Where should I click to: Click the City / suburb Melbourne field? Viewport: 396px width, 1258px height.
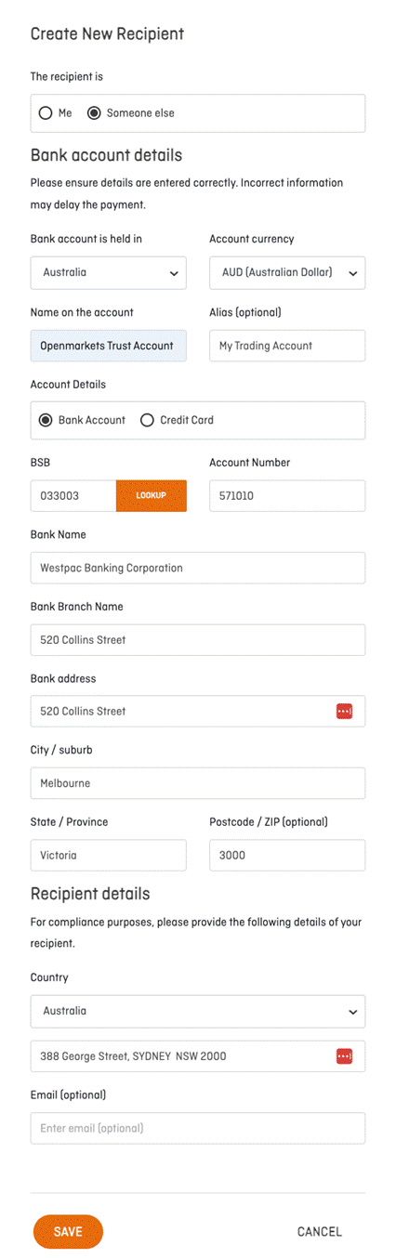click(198, 783)
